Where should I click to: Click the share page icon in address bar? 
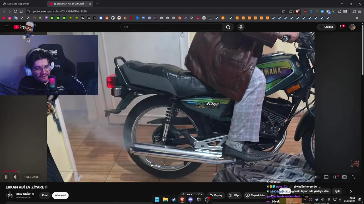point(290,11)
